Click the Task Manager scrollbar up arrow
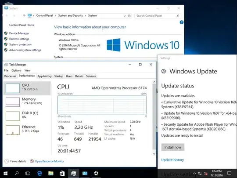The height and width of the screenshot is (178, 237). (x=154, y=82)
